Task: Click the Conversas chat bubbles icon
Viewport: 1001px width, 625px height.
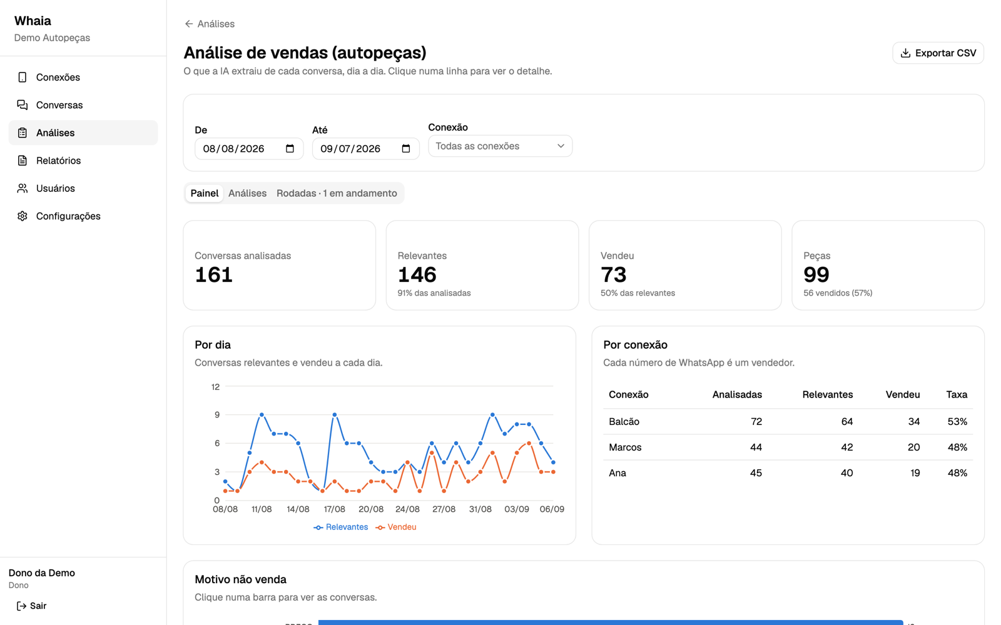Action: (x=23, y=105)
